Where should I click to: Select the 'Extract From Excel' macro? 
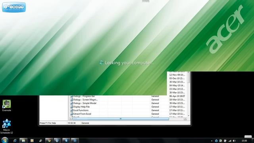pos(82,114)
